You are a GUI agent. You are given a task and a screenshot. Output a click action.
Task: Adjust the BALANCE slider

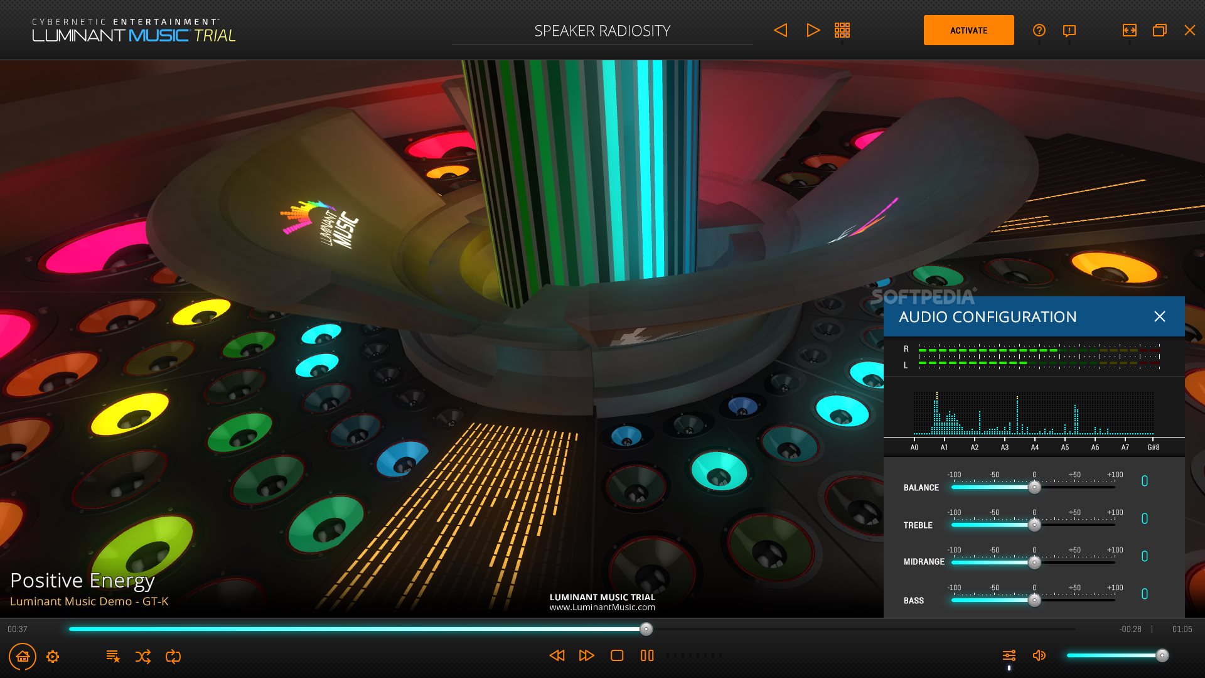coord(1034,487)
